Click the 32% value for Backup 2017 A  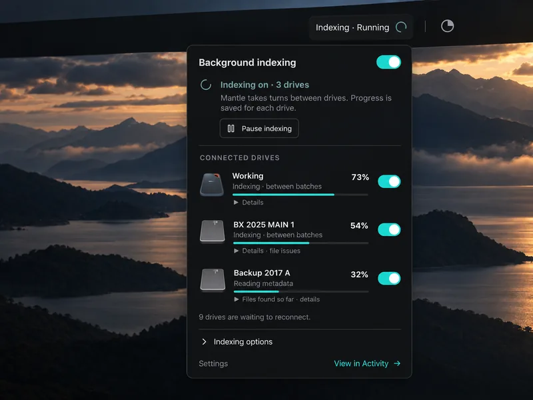[359, 275]
